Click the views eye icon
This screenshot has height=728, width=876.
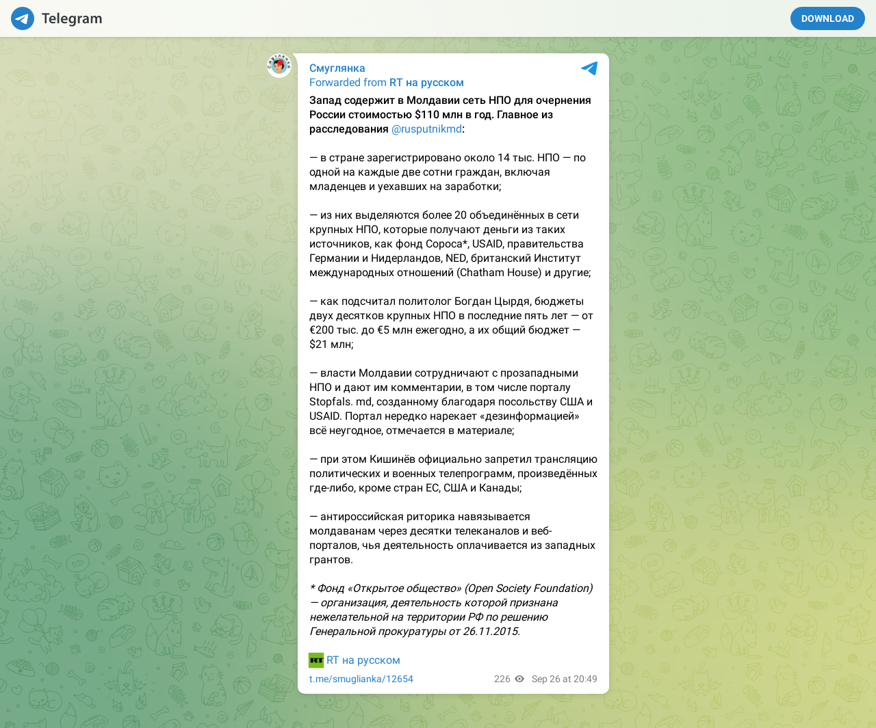[x=519, y=679]
